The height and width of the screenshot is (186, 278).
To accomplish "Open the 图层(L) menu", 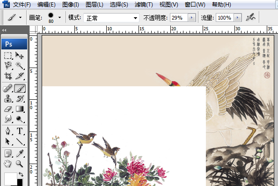I will [95, 4].
